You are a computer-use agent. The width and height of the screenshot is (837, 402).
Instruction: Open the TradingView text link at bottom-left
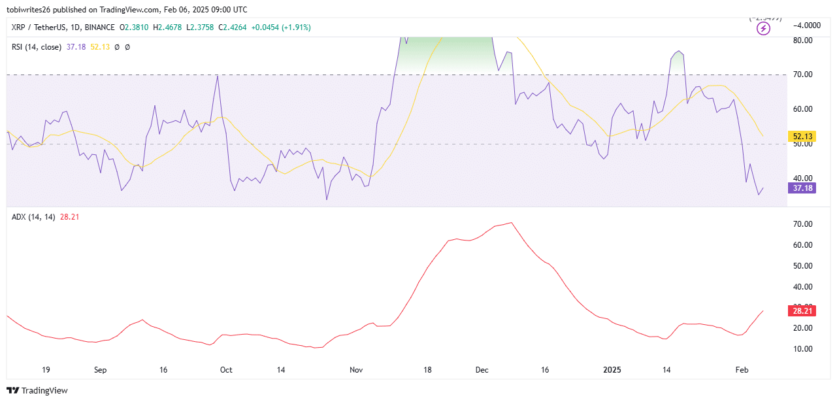coord(44,391)
